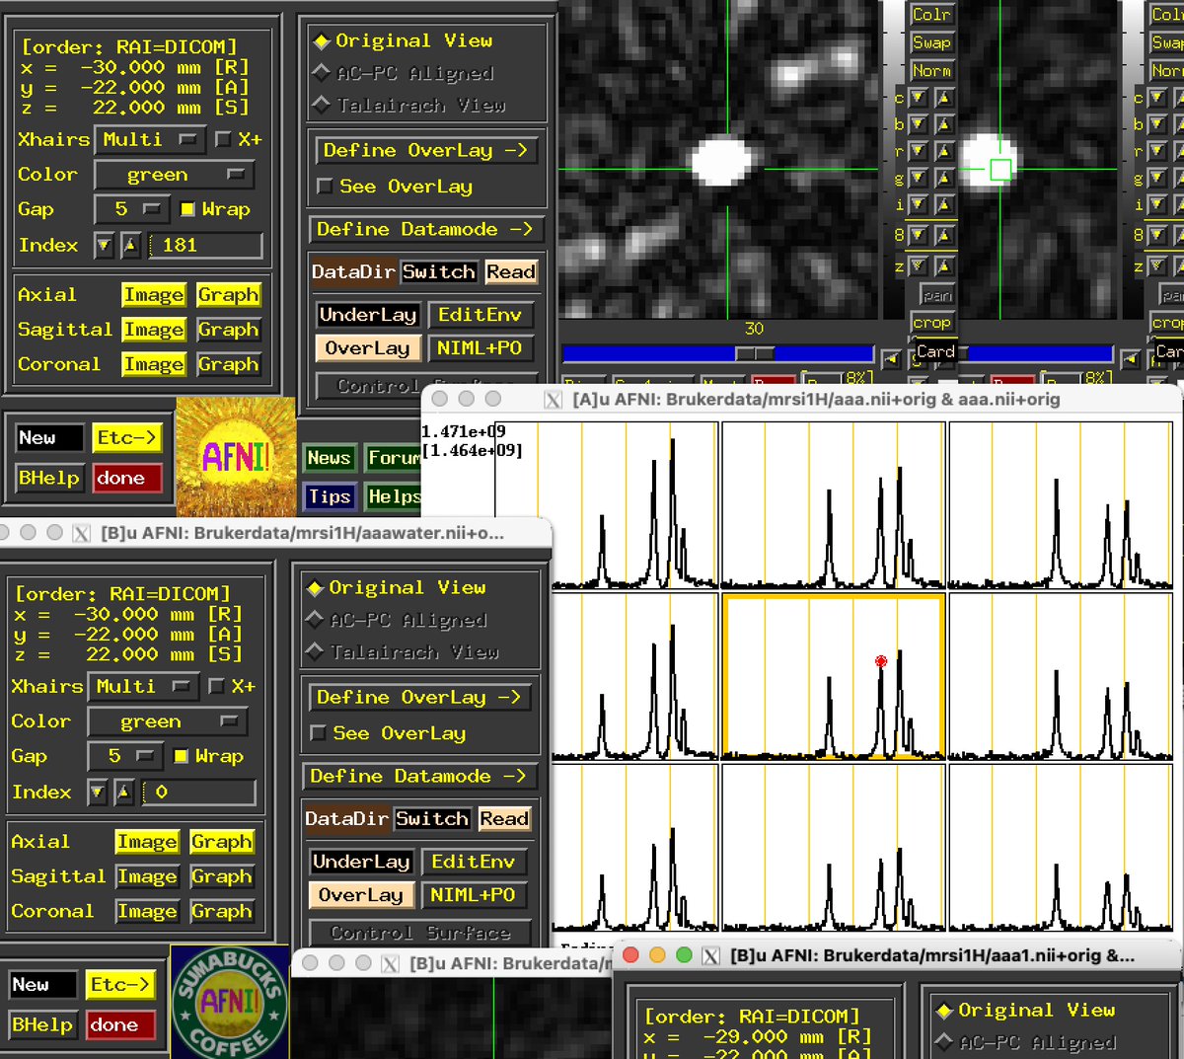Click 'r' up arrow in first image viewer

click(x=944, y=151)
